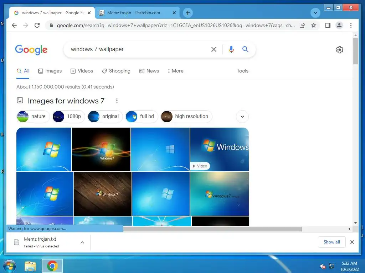Open Chrome's three-dot menu
The height and width of the screenshot is (273, 365).
[351, 25]
